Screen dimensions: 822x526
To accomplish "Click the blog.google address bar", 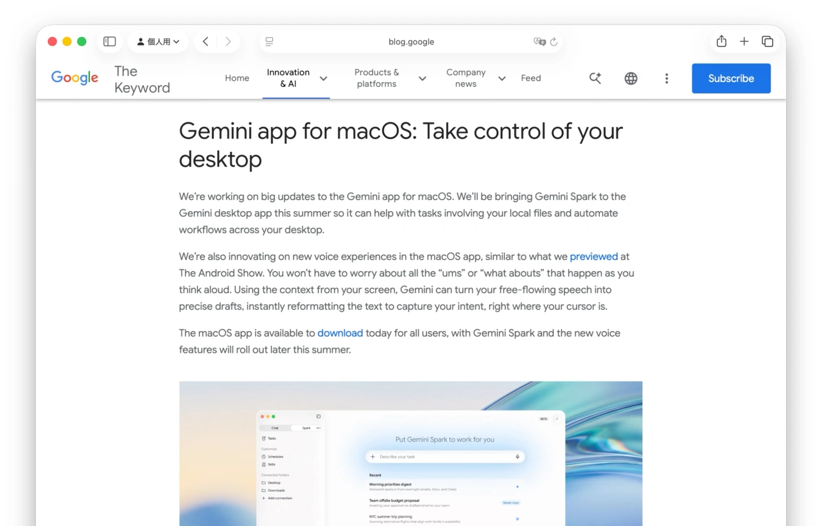I will [x=411, y=42].
